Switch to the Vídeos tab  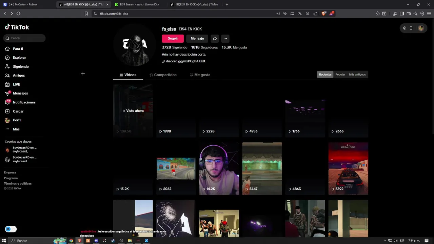pyautogui.click(x=128, y=75)
